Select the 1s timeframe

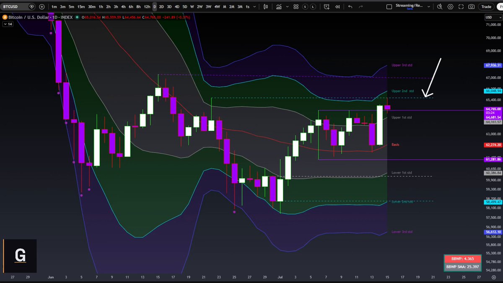pos(248,7)
